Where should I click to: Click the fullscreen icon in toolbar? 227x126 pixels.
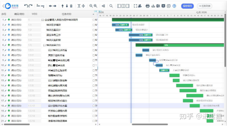(135, 6)
